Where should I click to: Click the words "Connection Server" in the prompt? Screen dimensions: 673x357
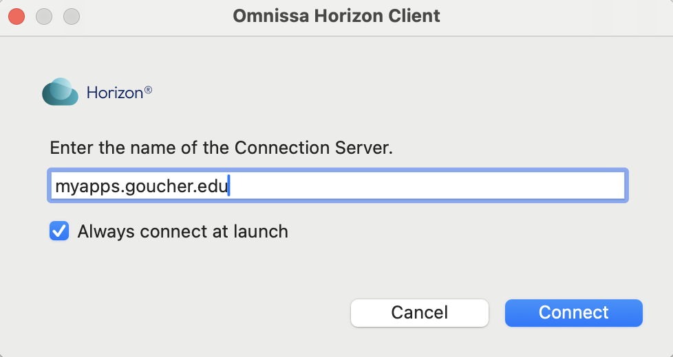pyautogui.click(x=313, y=148)
